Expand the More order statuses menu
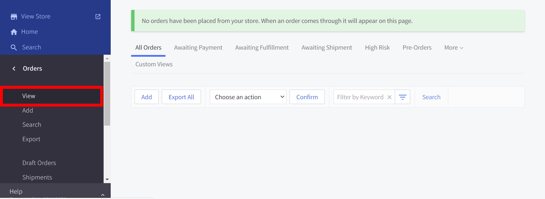545x199 pixels. point(454,48)
